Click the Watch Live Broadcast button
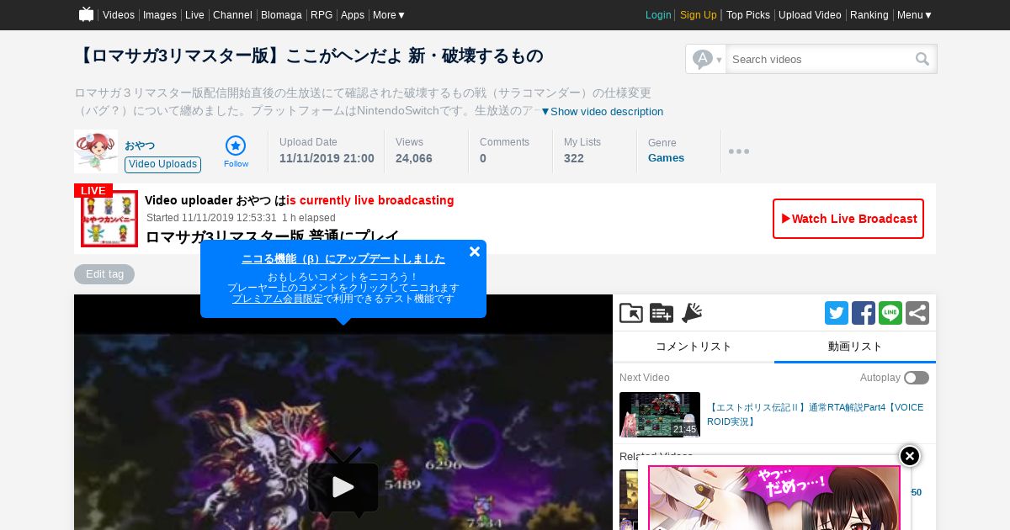The width and height of the screenshot is (1010, 530). pyautogui.click(x=848, y=219)
